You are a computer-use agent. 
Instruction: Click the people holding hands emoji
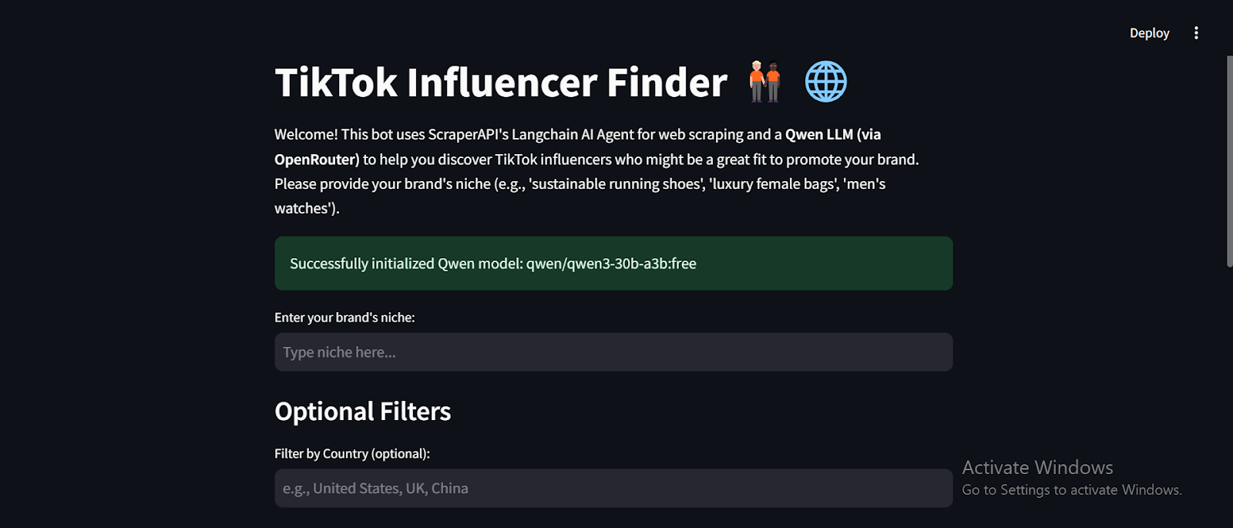coord(764,82)
